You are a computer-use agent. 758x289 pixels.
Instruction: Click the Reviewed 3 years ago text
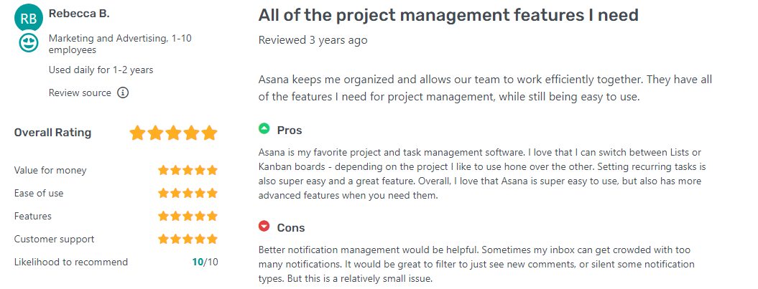point(313,40)
